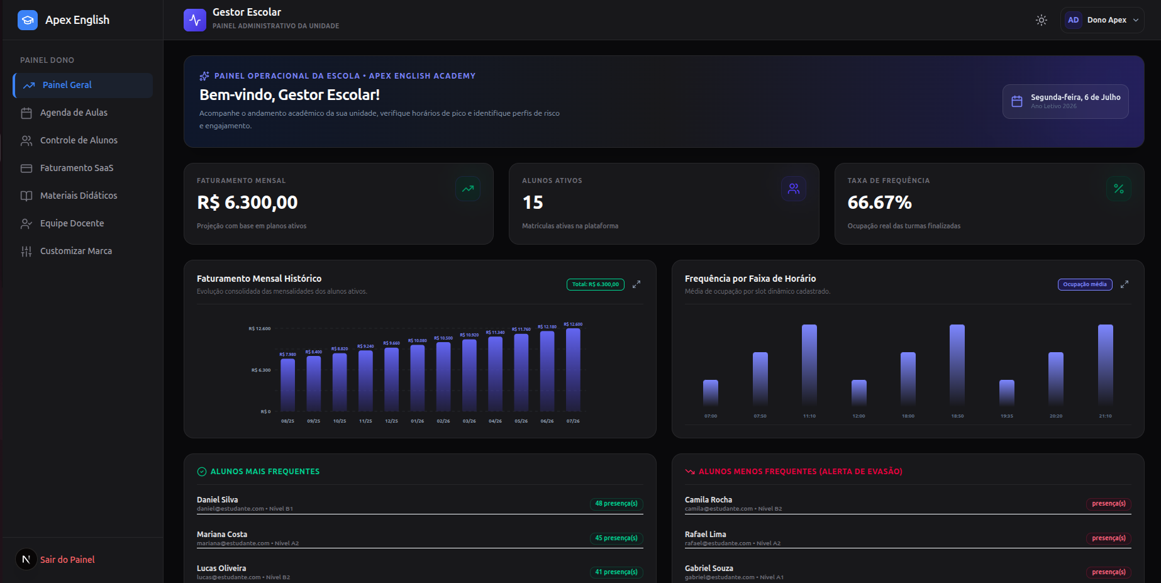Click the 01/26 bar in the revenue chart

[x=418, y=378]
